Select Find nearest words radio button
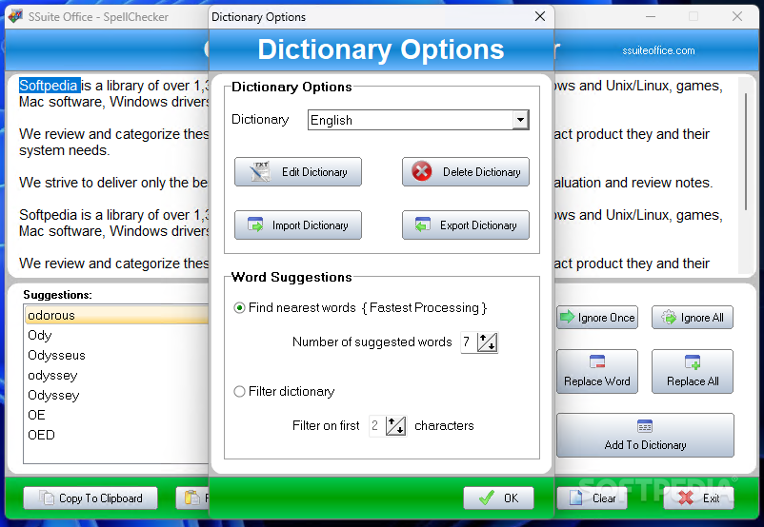Viewport: 764px width, 527px height. [239, 308]
